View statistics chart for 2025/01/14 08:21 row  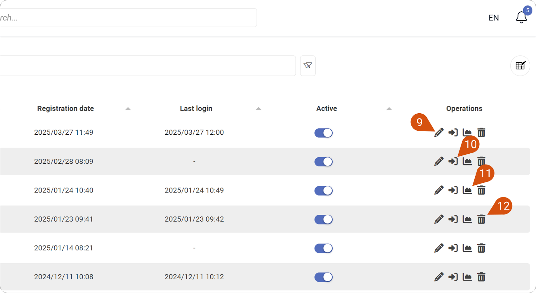[467, 248]
